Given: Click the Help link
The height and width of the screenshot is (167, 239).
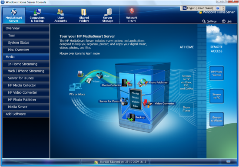Looking at the screenshot, I should coord(227,21).
